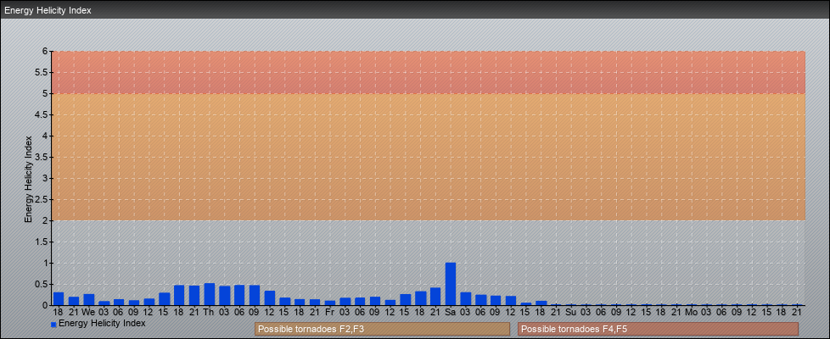Click the Su day label on x-axis
Image resolution: width=830 pixels, height=339 pixels.
pyautogui.click(x=570, y=312)
